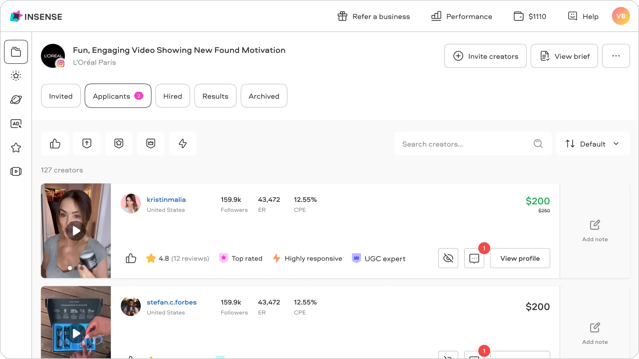This screenshot has width=639, height=359.
Task: Select the sparkle star icon in sidebar
Action: tap(16, 76)
